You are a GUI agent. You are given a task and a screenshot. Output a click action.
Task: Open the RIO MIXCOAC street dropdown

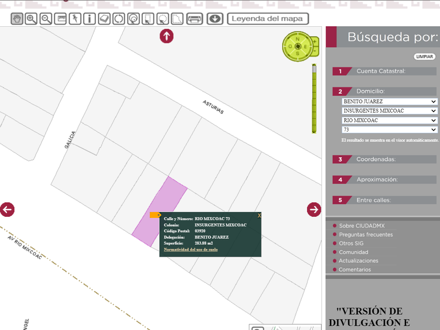click(x=390, y=120)
